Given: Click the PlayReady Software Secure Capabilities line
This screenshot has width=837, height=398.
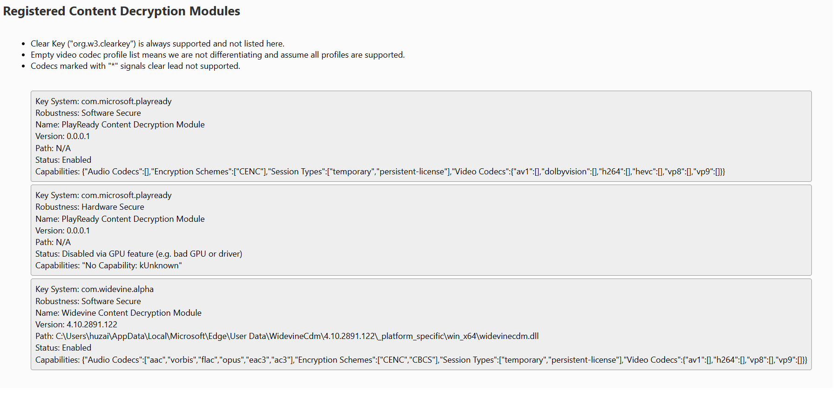Looking at the screenshot, I should click(380, 172).
